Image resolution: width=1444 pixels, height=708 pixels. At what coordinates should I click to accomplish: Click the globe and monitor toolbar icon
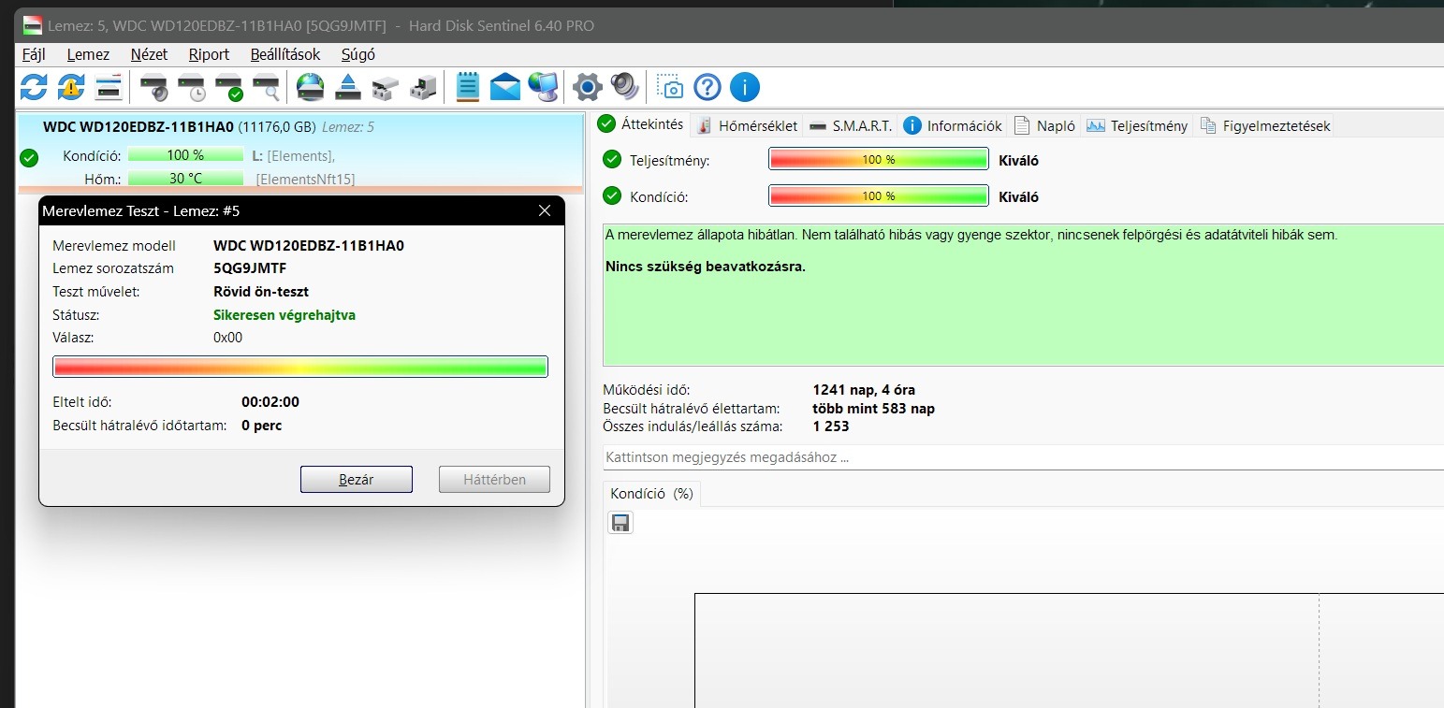click(x=543, y=87)
